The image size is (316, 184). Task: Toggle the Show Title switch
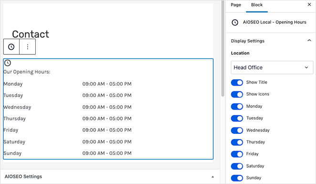[x=237, y=83]
